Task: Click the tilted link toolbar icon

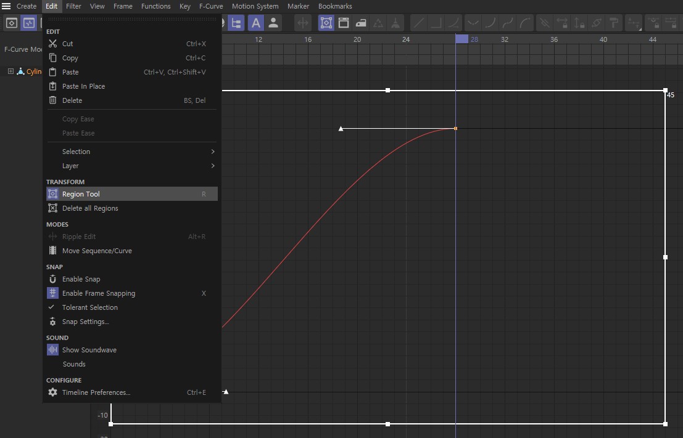Action: 597,23
